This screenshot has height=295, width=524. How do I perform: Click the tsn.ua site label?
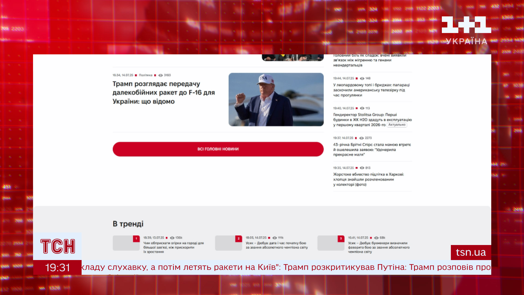point(471,252)
